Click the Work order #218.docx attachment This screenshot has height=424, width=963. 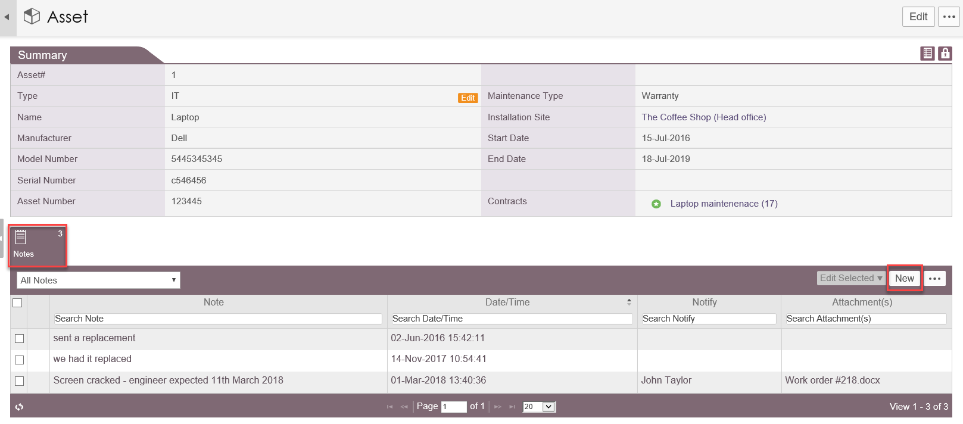[x=833, y=381]
